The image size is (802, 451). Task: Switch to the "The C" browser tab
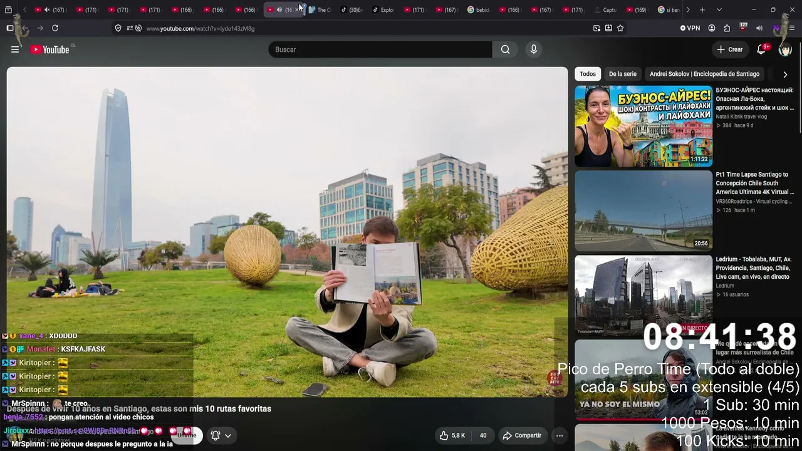(x=320, y=10)
